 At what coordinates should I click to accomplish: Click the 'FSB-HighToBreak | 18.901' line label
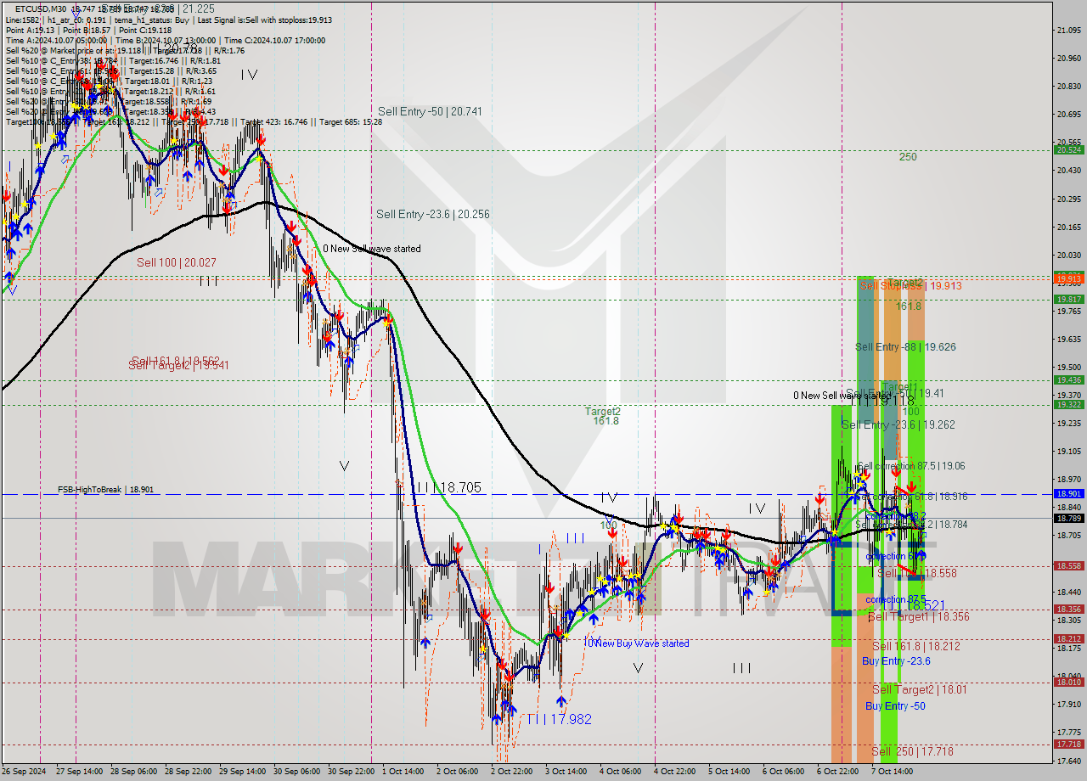click(x=105, y=490)
